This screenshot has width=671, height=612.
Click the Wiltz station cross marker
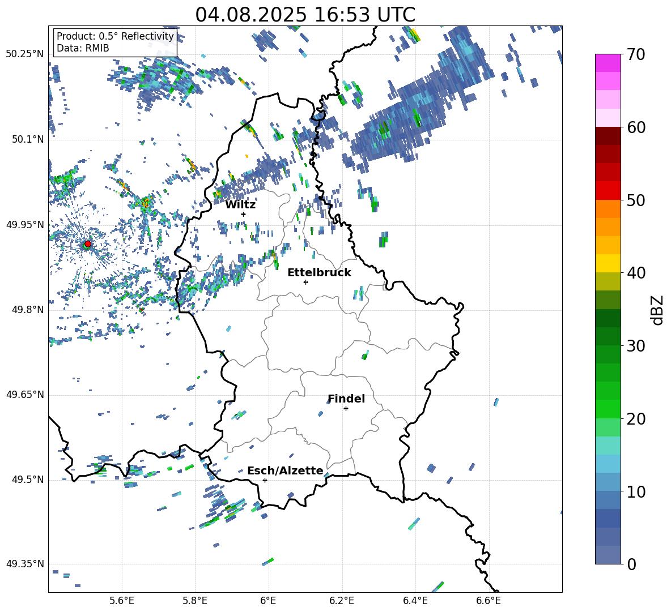244,214
